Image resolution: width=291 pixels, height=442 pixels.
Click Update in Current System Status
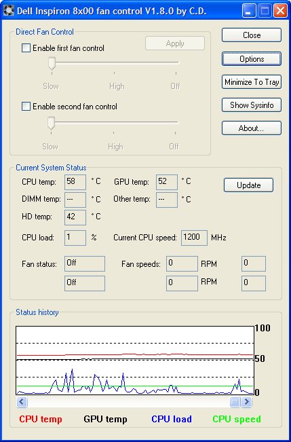pyautogui.click(x=248, y=185)
